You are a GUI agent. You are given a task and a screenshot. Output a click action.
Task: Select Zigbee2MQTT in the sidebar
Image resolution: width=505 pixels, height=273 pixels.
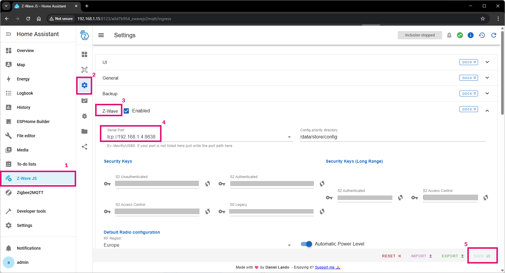[x=30, y=193]
